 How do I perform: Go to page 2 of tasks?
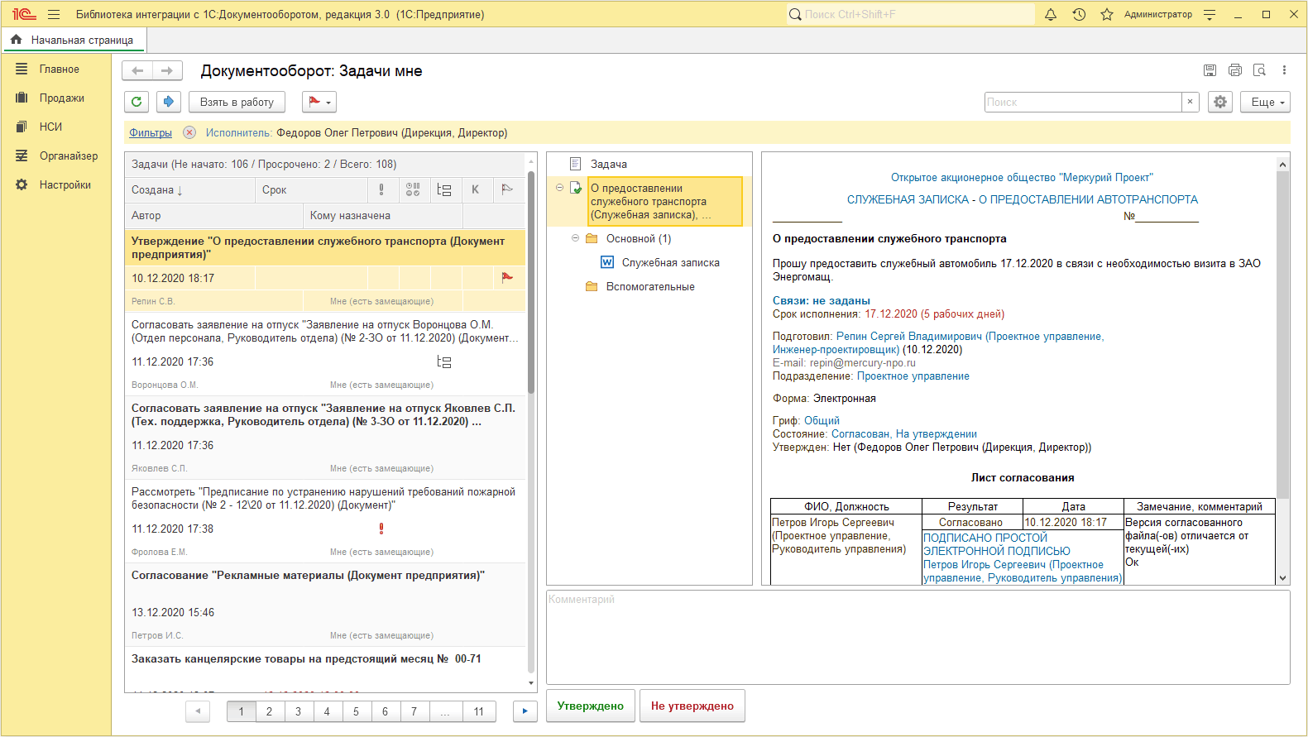[x=270, y=711]
